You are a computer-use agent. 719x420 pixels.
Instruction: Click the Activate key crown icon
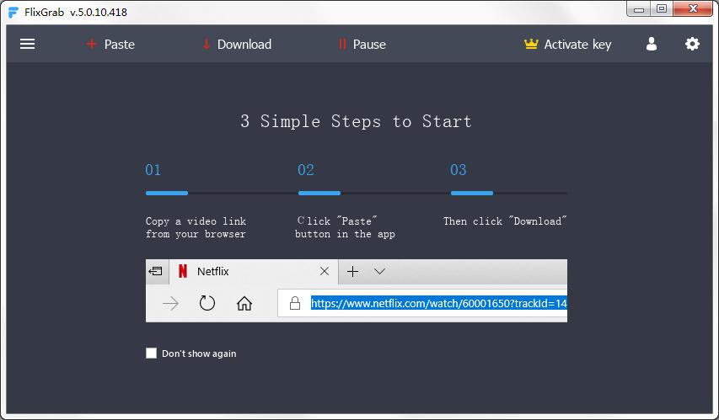530,45
